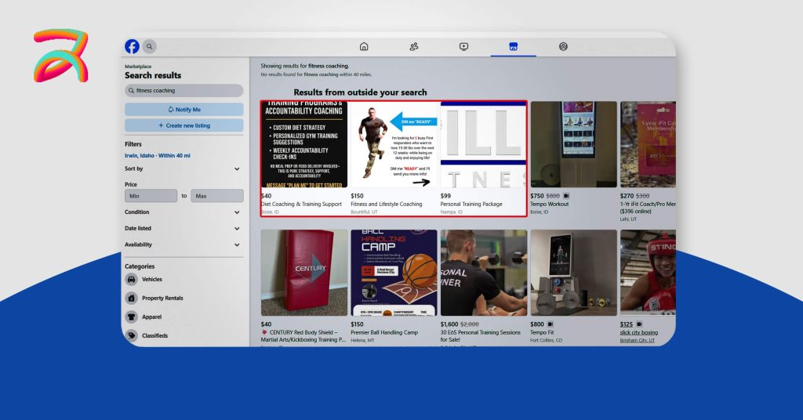Click the Property Rentals category label
This screenshot has width=803, height=420.
point(162,299)
